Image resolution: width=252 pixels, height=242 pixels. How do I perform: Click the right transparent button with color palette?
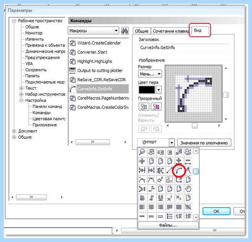click(156, 107)
